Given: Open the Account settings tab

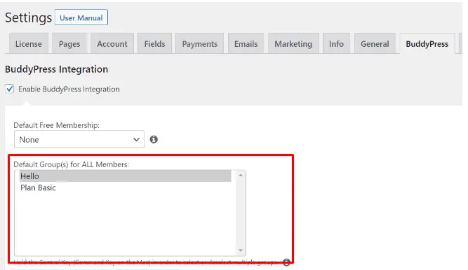Looking at the screenshot, I should (112, 44).
